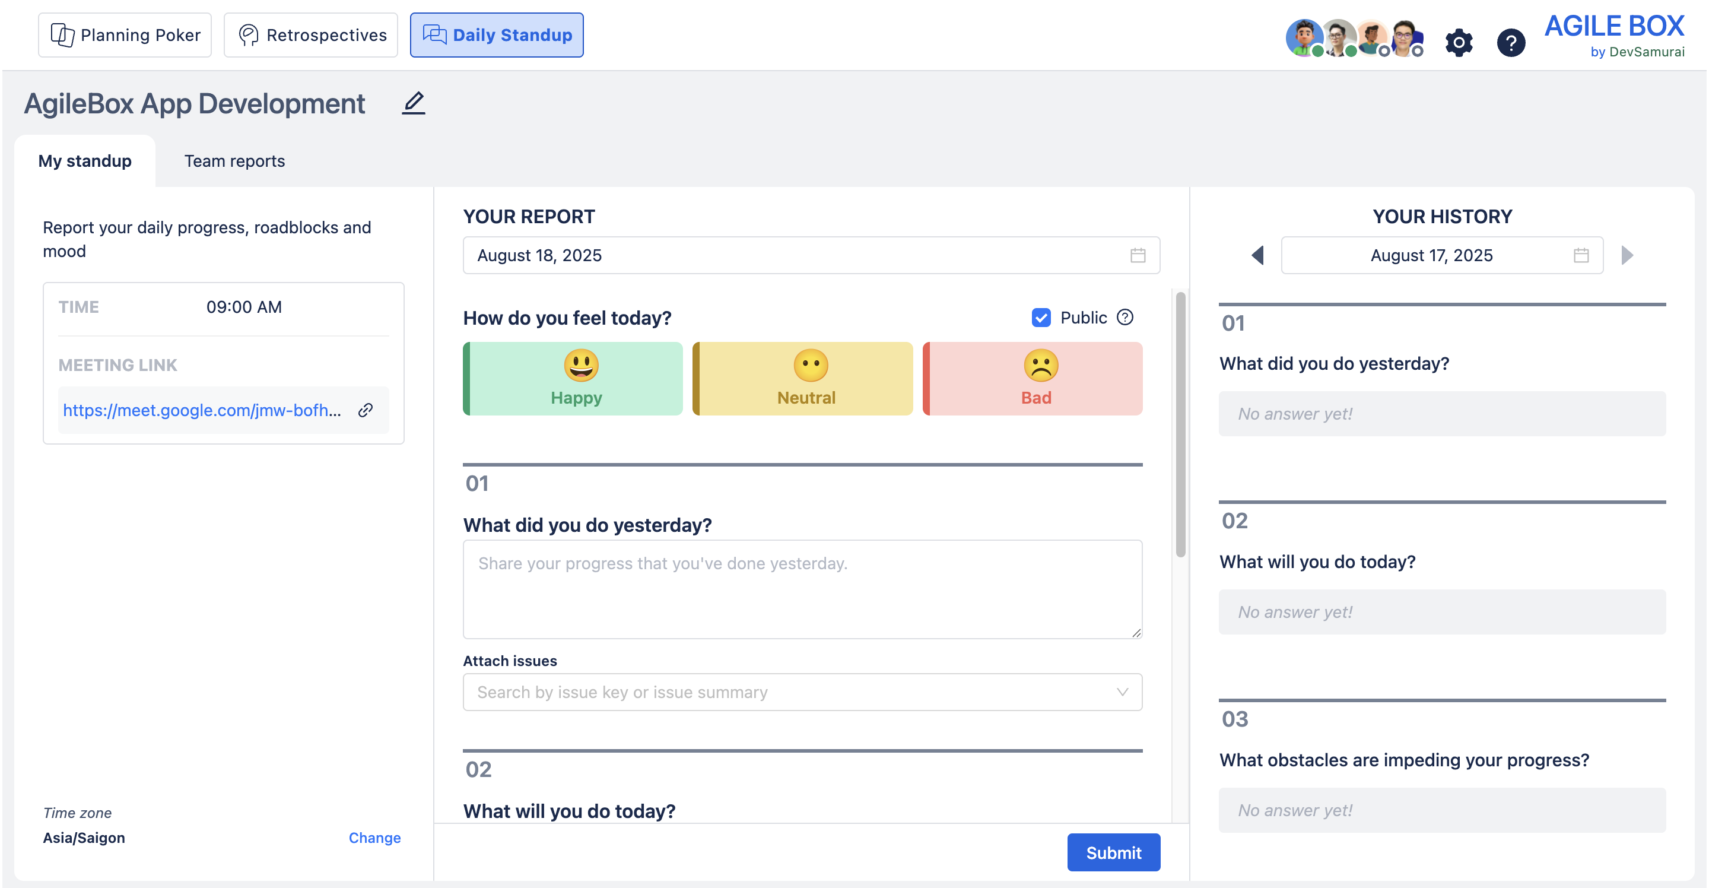Open the August 18, 2025 report date field
The height and width of the screenshot is (888, 1709).
tap(796, 255)
